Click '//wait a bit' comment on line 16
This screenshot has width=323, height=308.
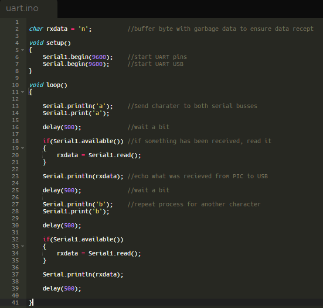coord(148,127)
